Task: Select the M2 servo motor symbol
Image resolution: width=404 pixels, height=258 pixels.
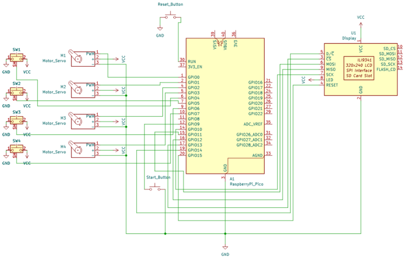Action: [82, 90]
